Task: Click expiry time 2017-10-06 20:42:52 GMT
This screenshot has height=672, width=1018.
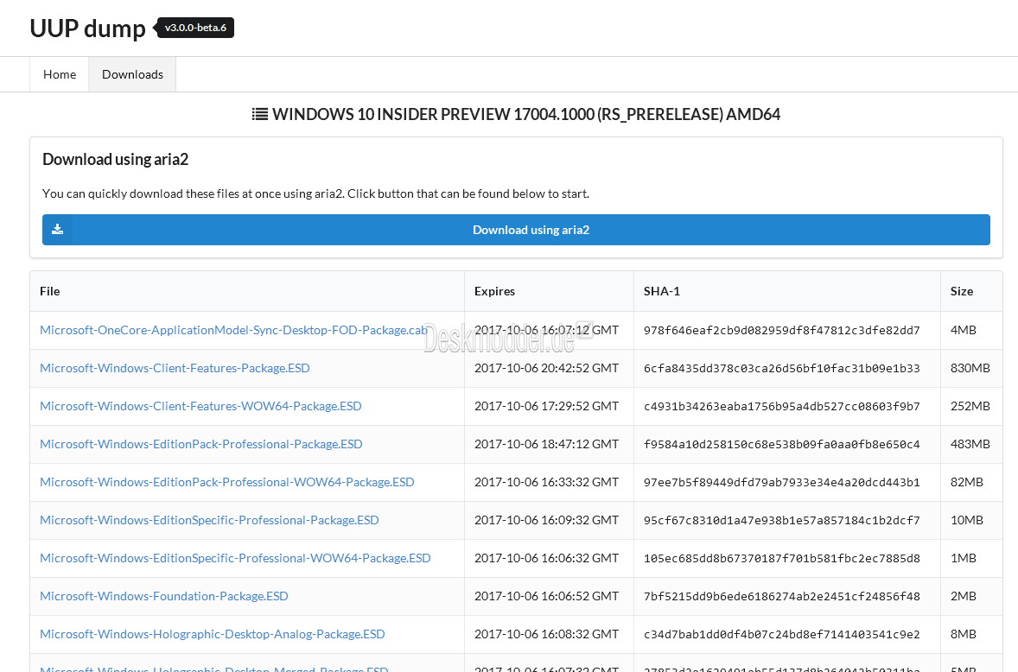Action: click(x=547, y=368)
